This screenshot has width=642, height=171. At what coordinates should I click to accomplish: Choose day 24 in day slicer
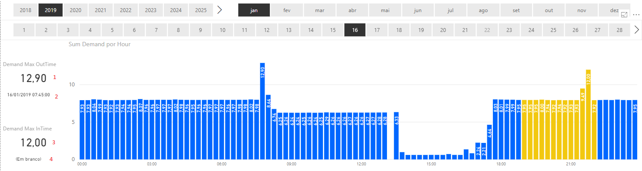click(531, 30)
